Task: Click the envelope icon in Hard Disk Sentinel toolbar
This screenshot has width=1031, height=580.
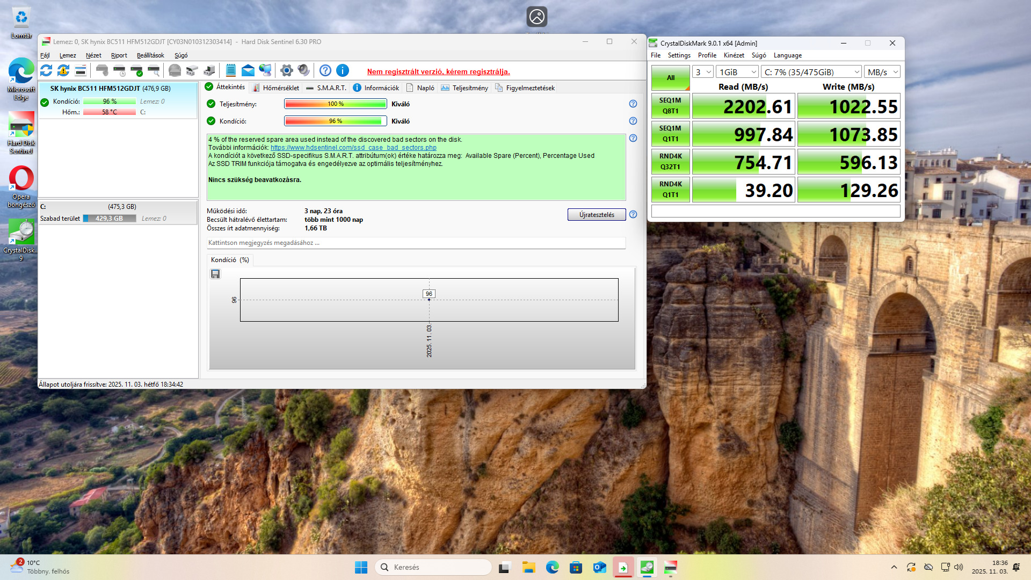Action: 248,70
